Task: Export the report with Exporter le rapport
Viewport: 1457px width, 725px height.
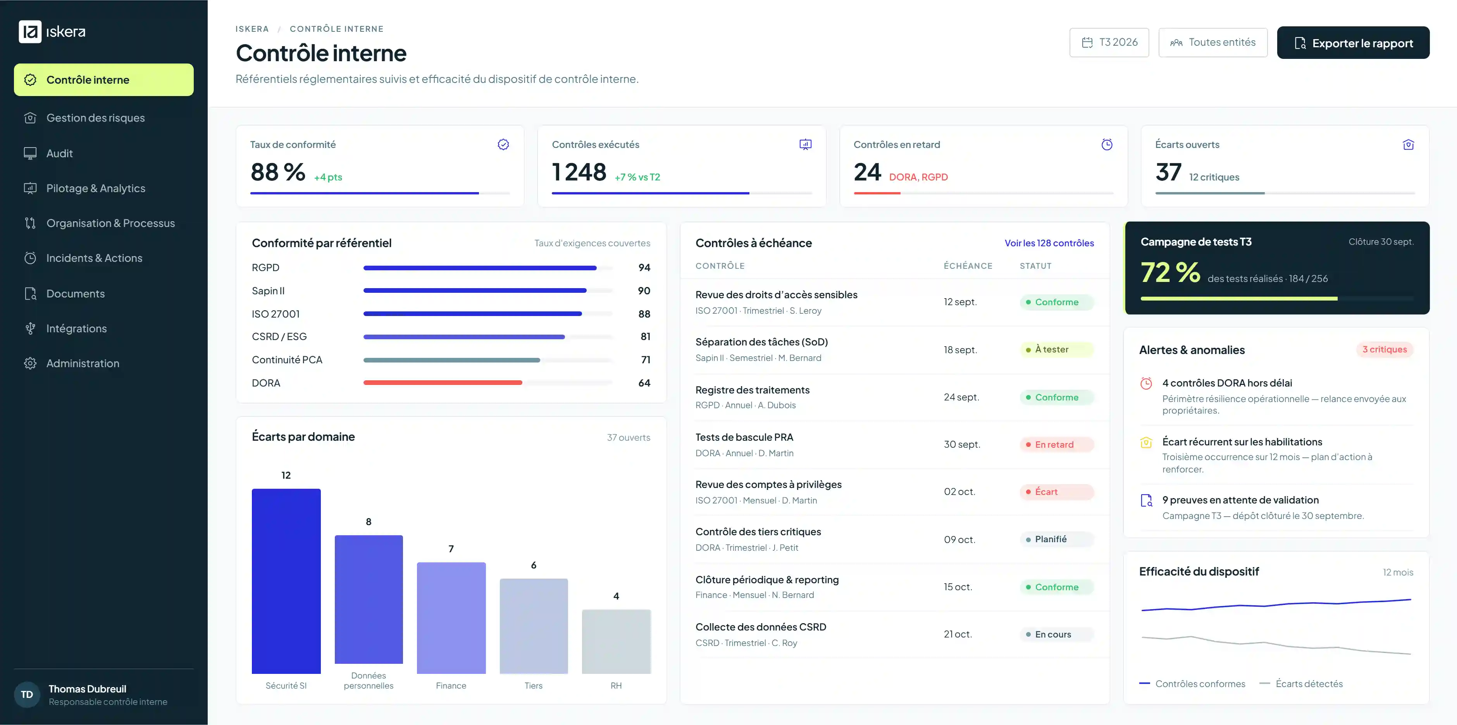Action: tap(1353, 43)
